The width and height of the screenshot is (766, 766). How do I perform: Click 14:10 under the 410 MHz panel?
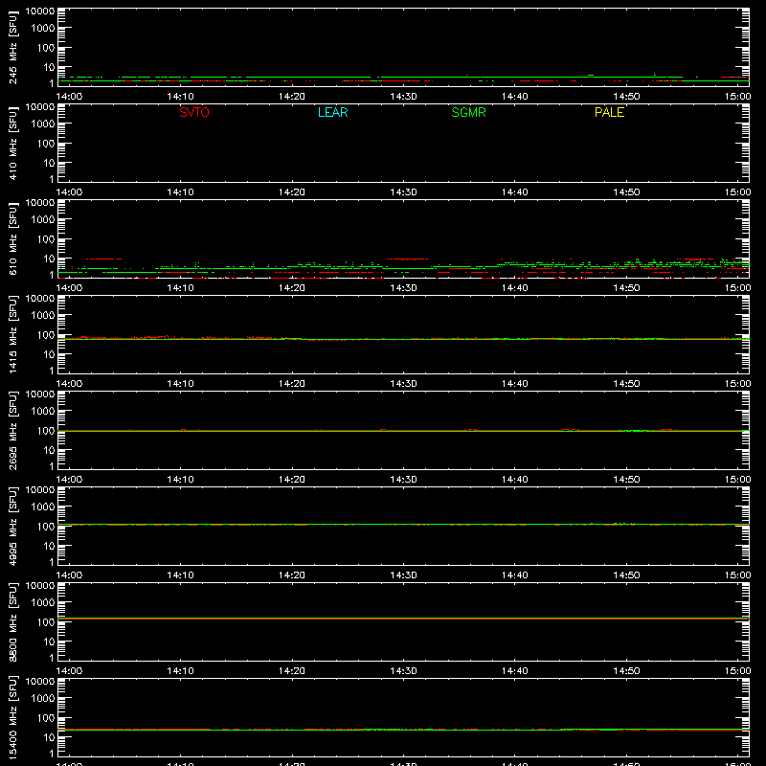pyautogui.click(x=180, y=192)
